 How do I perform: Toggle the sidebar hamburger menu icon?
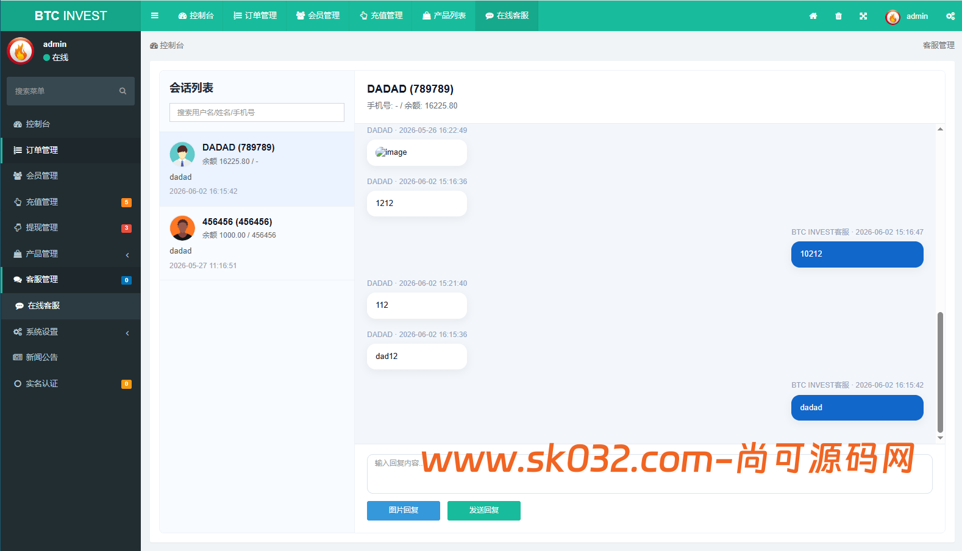point(154,16)
